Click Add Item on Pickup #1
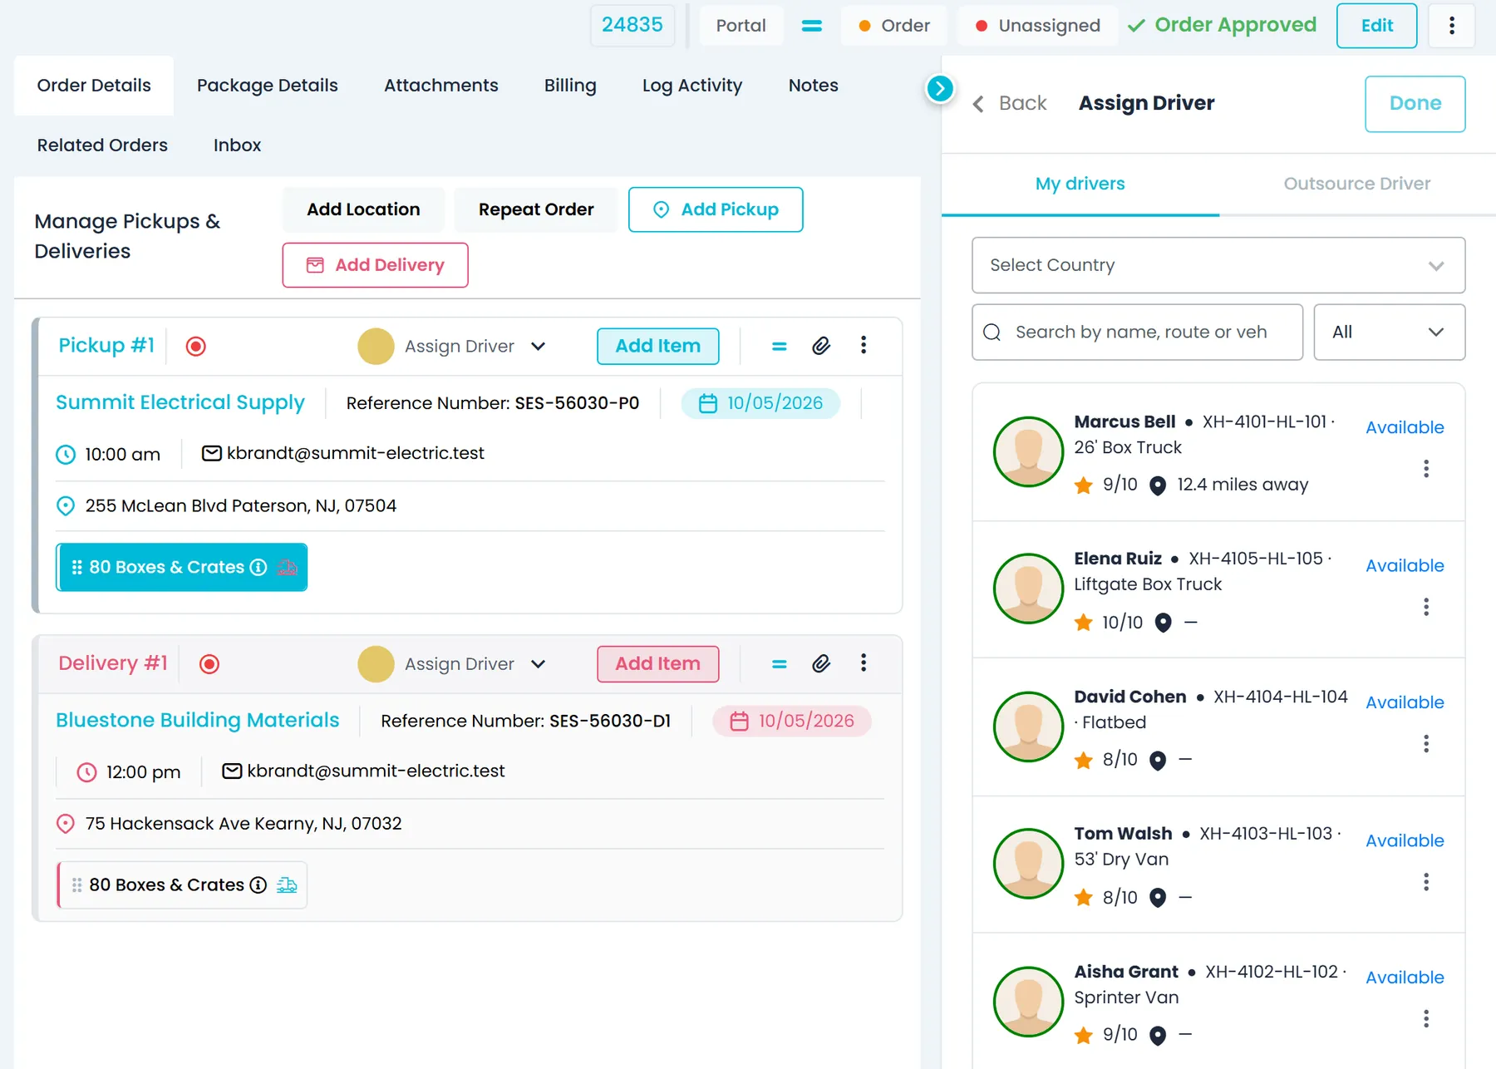The image size is (1496, 1069). coord(657,346)
